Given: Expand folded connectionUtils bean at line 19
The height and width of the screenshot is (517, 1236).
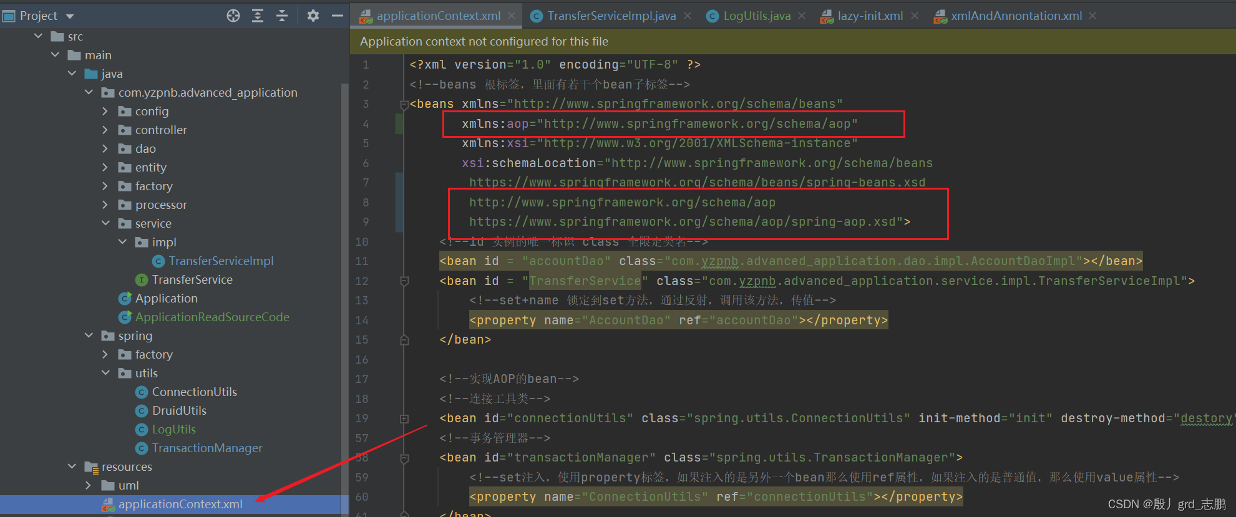Looking at the screenshot, I should tap(404, 418).
